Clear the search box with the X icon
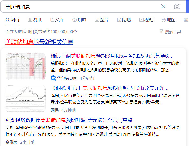 163,6
